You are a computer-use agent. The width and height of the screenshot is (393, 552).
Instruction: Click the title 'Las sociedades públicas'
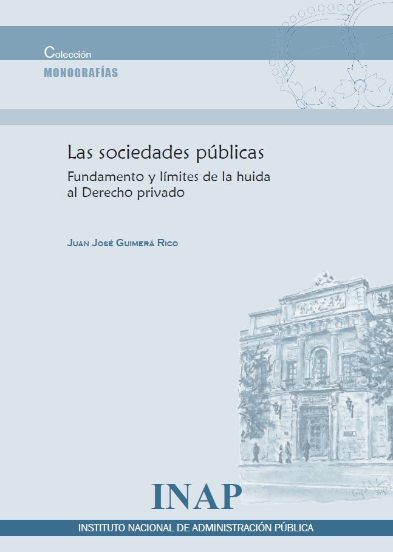165,151
